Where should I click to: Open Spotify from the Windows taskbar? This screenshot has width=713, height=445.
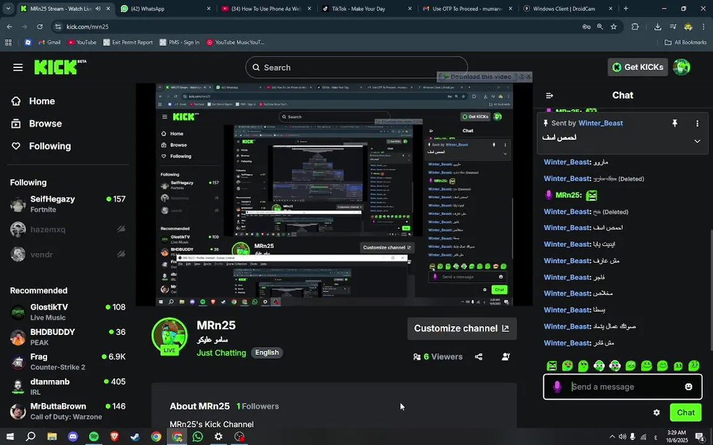(x=93, y=436)
